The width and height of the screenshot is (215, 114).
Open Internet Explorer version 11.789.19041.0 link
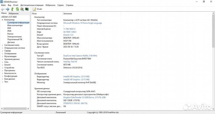point(69,29)
